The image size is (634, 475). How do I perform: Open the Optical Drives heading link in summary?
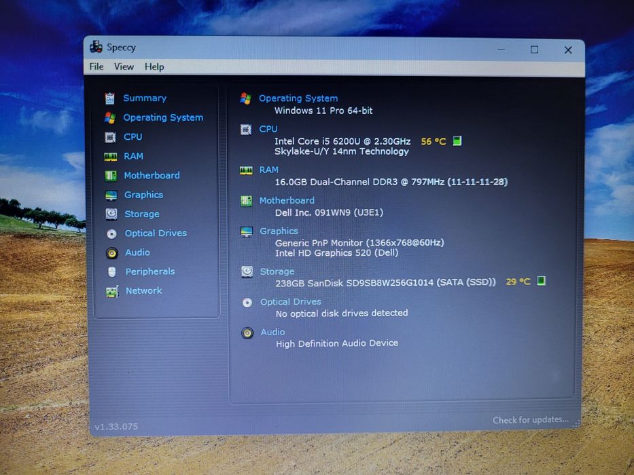tap(291, 302)
